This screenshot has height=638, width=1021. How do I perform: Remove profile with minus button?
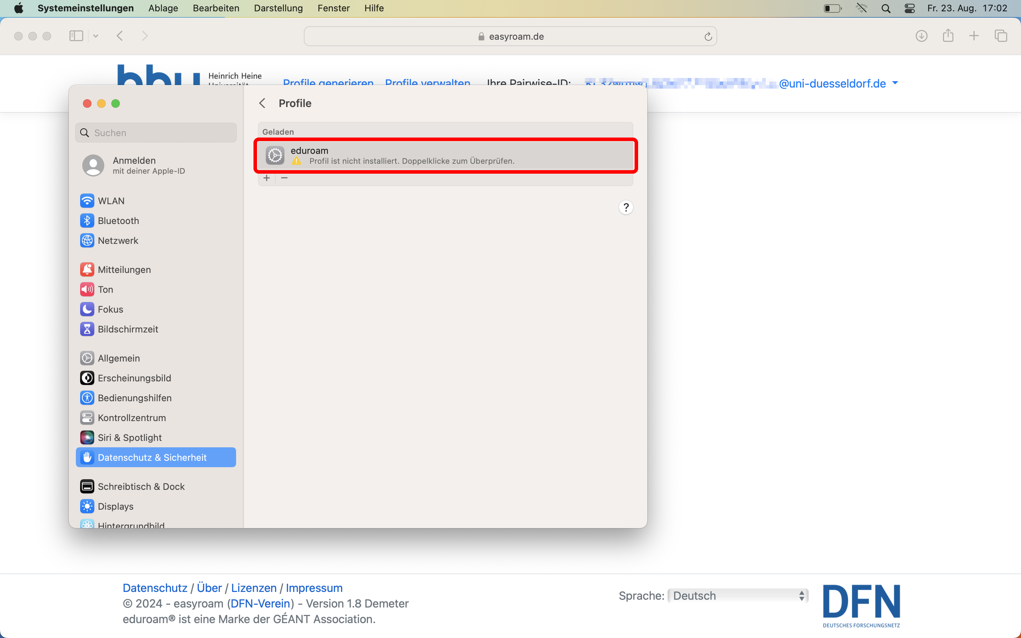[x=284, y=178]
